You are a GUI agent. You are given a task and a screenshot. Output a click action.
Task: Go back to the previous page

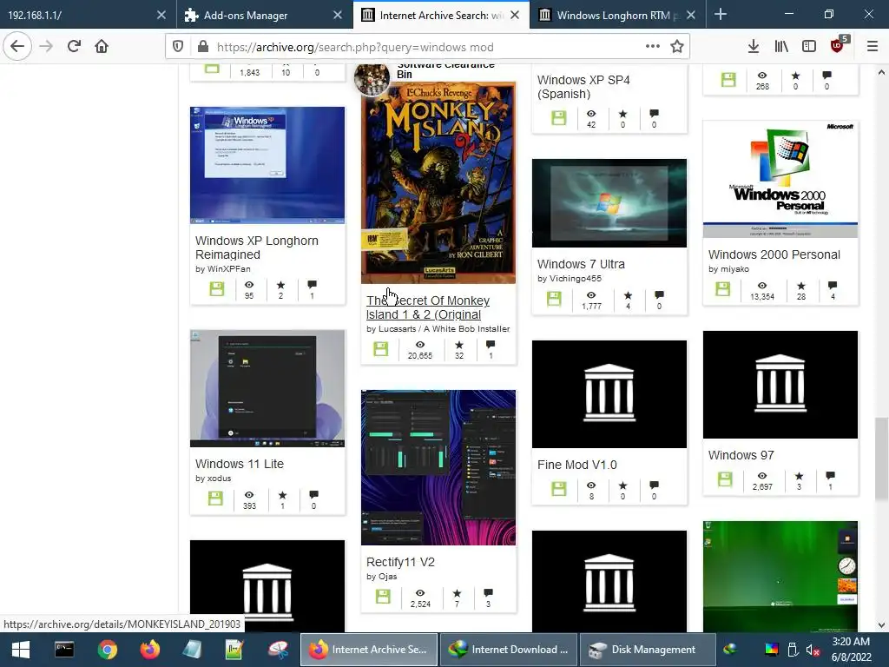pos(17,47)
